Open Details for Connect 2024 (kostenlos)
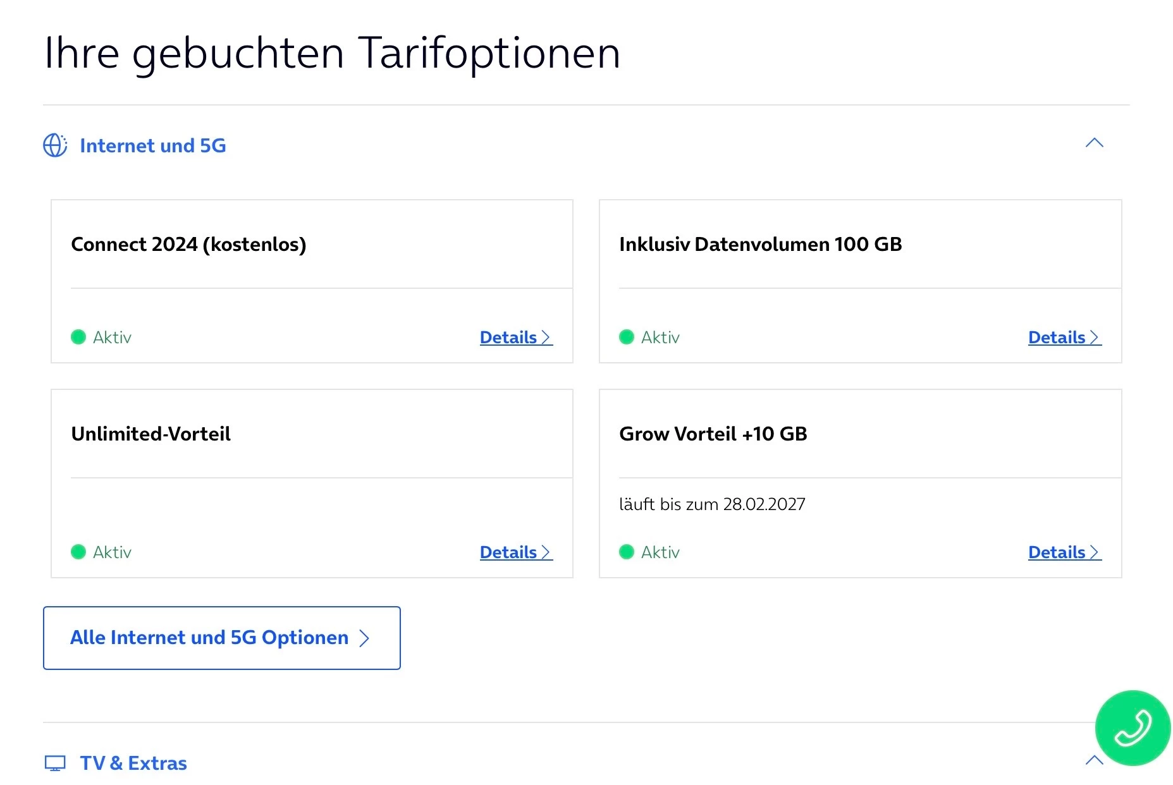The width and height of the screenshot is (1173, 785). 515,338
